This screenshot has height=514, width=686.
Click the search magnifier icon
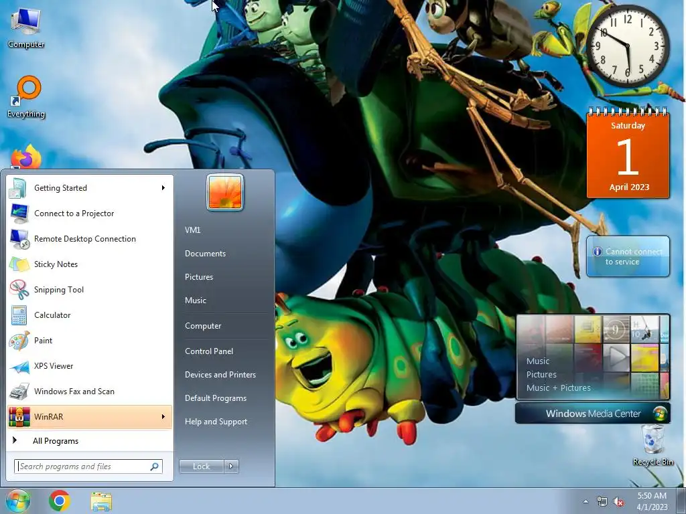(x=155, y=466)
